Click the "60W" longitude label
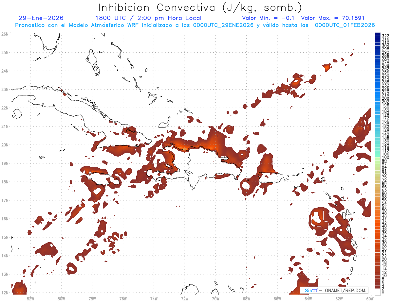This screenshot has height=303, width=393. click(370, 298)
